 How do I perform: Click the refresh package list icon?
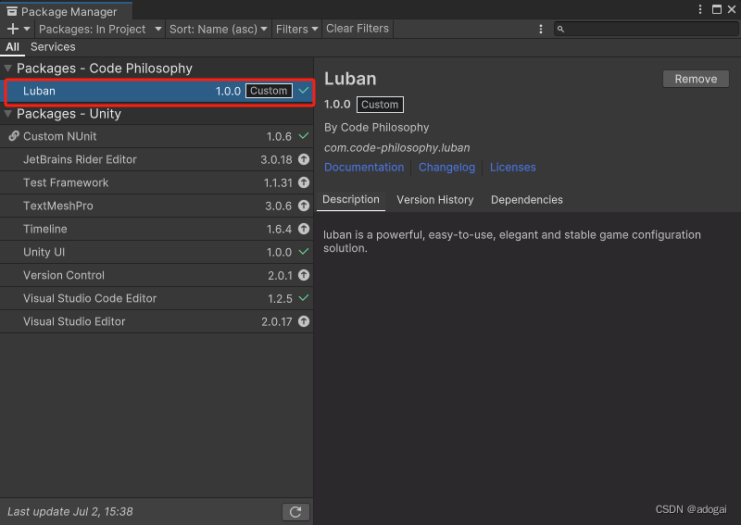click(x=295, y=512)
